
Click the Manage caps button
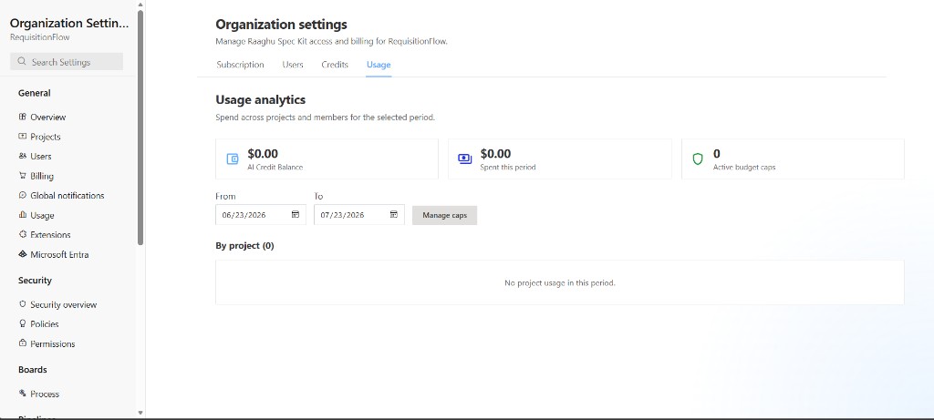(x=444, y=215)
